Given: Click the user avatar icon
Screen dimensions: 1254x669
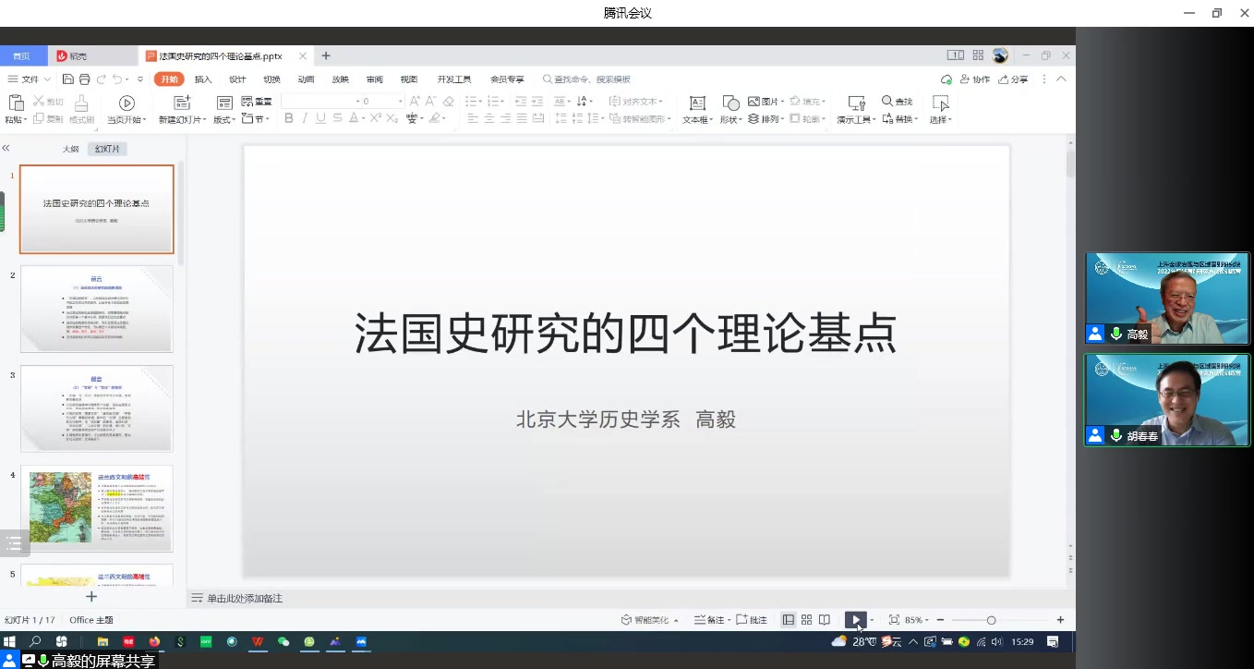Looking at the screenshot, I should pos(1000,55).
